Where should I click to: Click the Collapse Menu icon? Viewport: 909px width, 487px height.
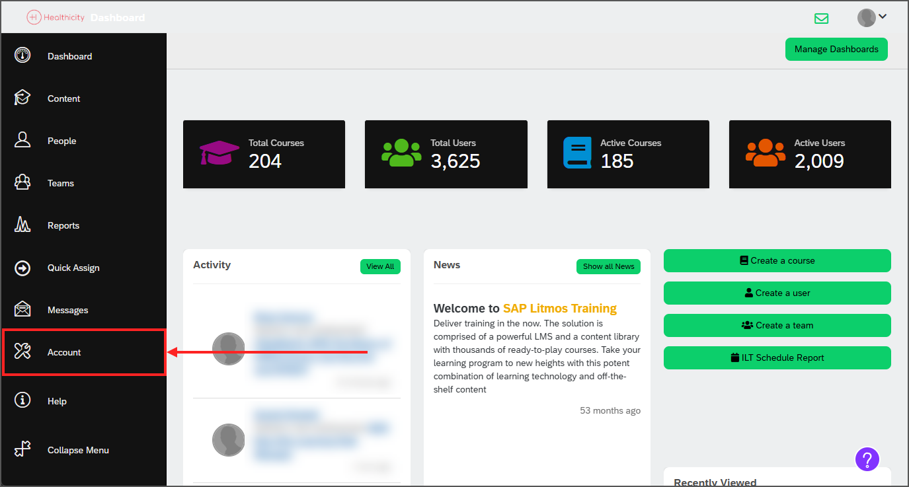(22, 449)
